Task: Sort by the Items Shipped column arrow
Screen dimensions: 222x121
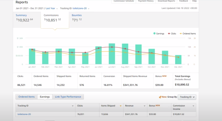Action: (x=121, y=106)
